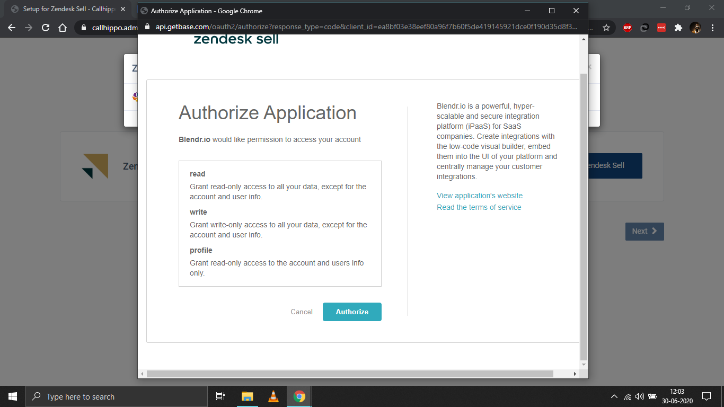Screen dimensions: 724x407
Task: Open the red extension icon in Chrome toolbar
Action: pos(661,28)
